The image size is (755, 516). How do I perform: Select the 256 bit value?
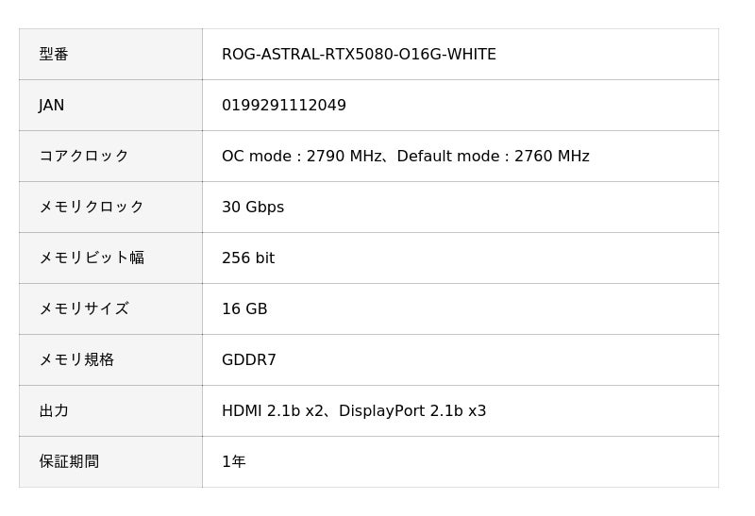pos(248,258)
